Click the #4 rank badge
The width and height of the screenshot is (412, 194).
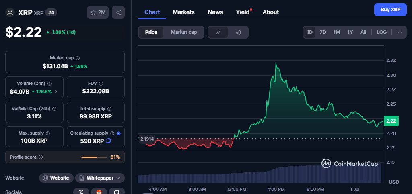click(x=51, y=12)
